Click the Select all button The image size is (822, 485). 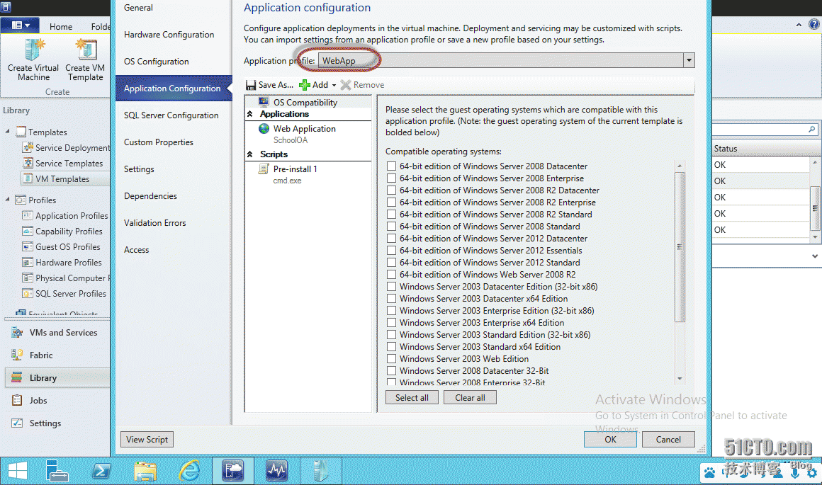click(412, 397)
